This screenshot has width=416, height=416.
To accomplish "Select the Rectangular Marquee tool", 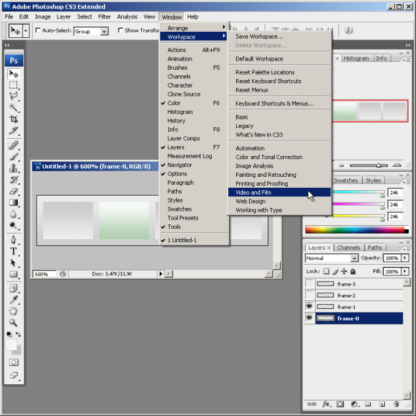I will 13,85.
